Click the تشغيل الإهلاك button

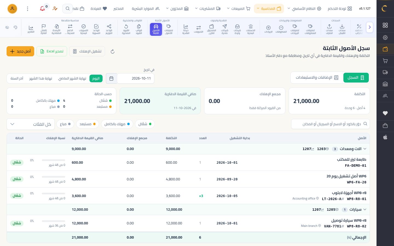(x=87, y=51)
